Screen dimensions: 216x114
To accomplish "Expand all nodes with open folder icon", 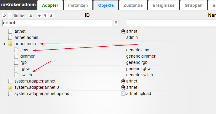I will (22, 16).
